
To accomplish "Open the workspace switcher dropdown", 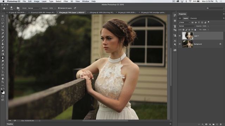I will (x=215, y=8).
